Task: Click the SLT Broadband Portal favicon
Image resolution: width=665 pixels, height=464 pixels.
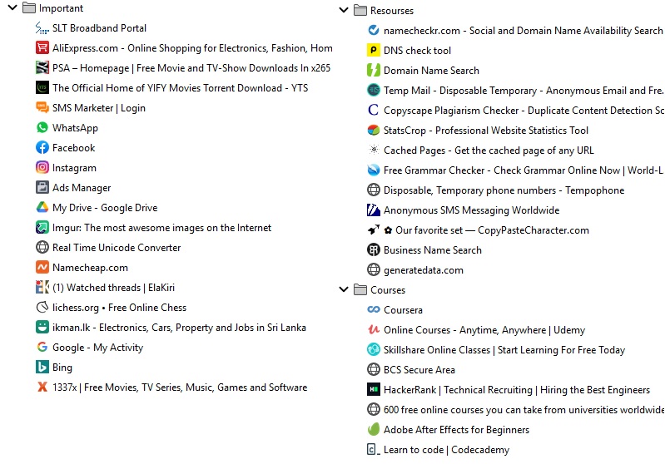Action: (42, 28)
